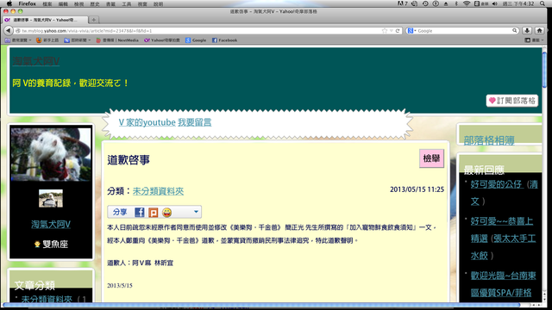Click the Wi-Fi status icon
The height and width of the screenshot is (310, 552).
[x=467, y=3]
